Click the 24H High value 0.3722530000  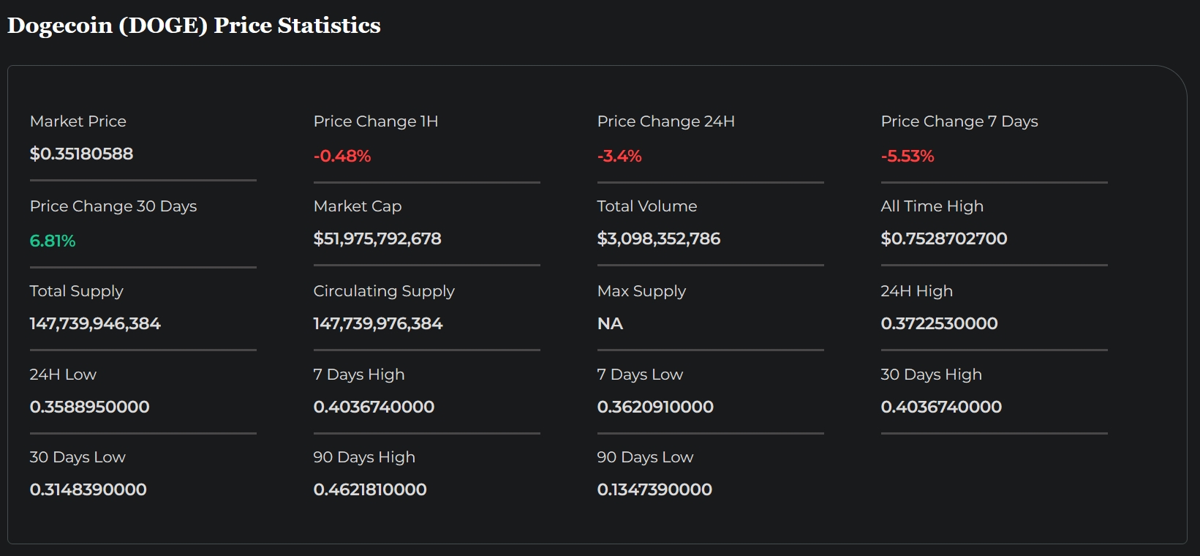(x=939, y=323)
